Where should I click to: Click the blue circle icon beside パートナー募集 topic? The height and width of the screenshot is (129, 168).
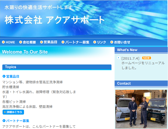click(x=4, y=121)
